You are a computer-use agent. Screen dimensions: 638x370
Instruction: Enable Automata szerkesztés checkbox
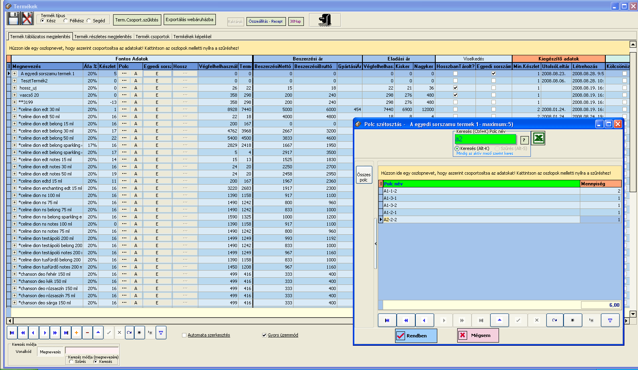[x=184, y=335]
